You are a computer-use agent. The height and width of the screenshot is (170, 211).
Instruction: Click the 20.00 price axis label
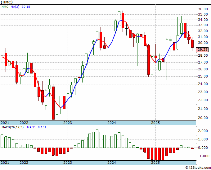click(x=203, y=118)
